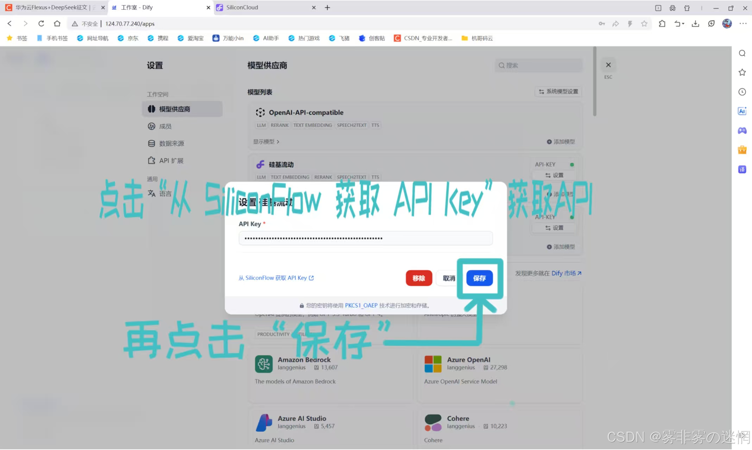Click the 搜索 model provider search box
Viewport: 752px width, 450px height.
click(x=538, y=65)
